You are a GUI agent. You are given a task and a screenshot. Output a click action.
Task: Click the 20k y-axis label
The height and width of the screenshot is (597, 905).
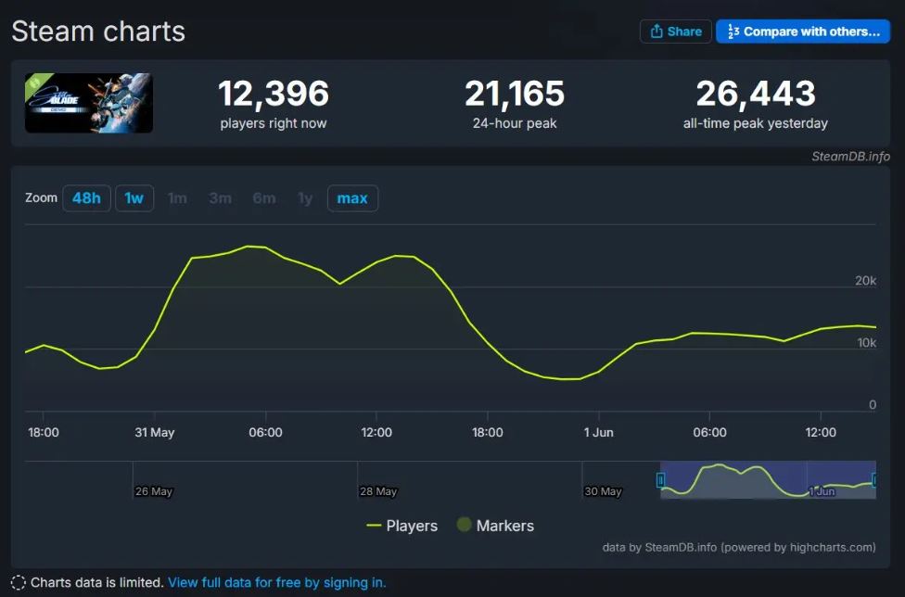pyautogui.click(x=865, y=280)
